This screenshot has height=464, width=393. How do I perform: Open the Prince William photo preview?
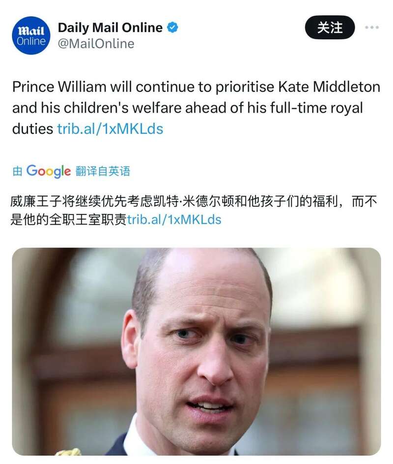coord(196,351)
